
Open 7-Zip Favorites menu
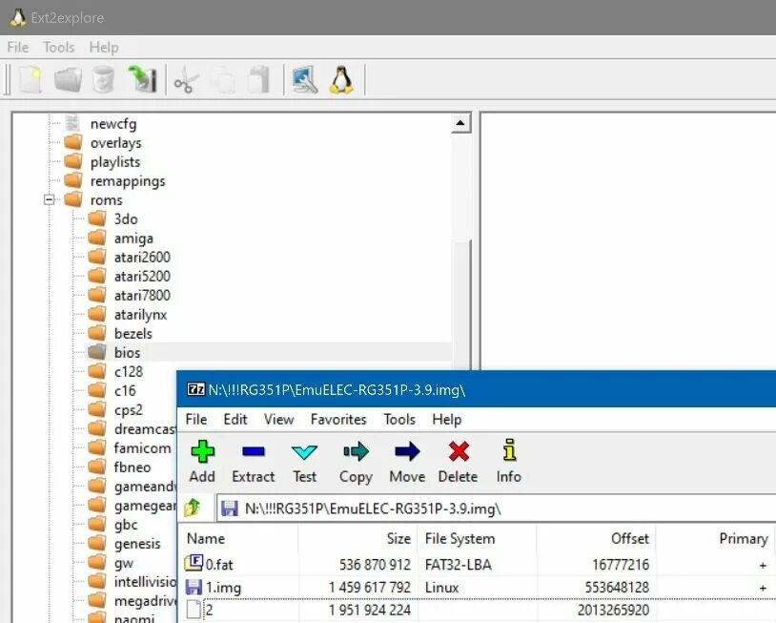coord(338,419)
